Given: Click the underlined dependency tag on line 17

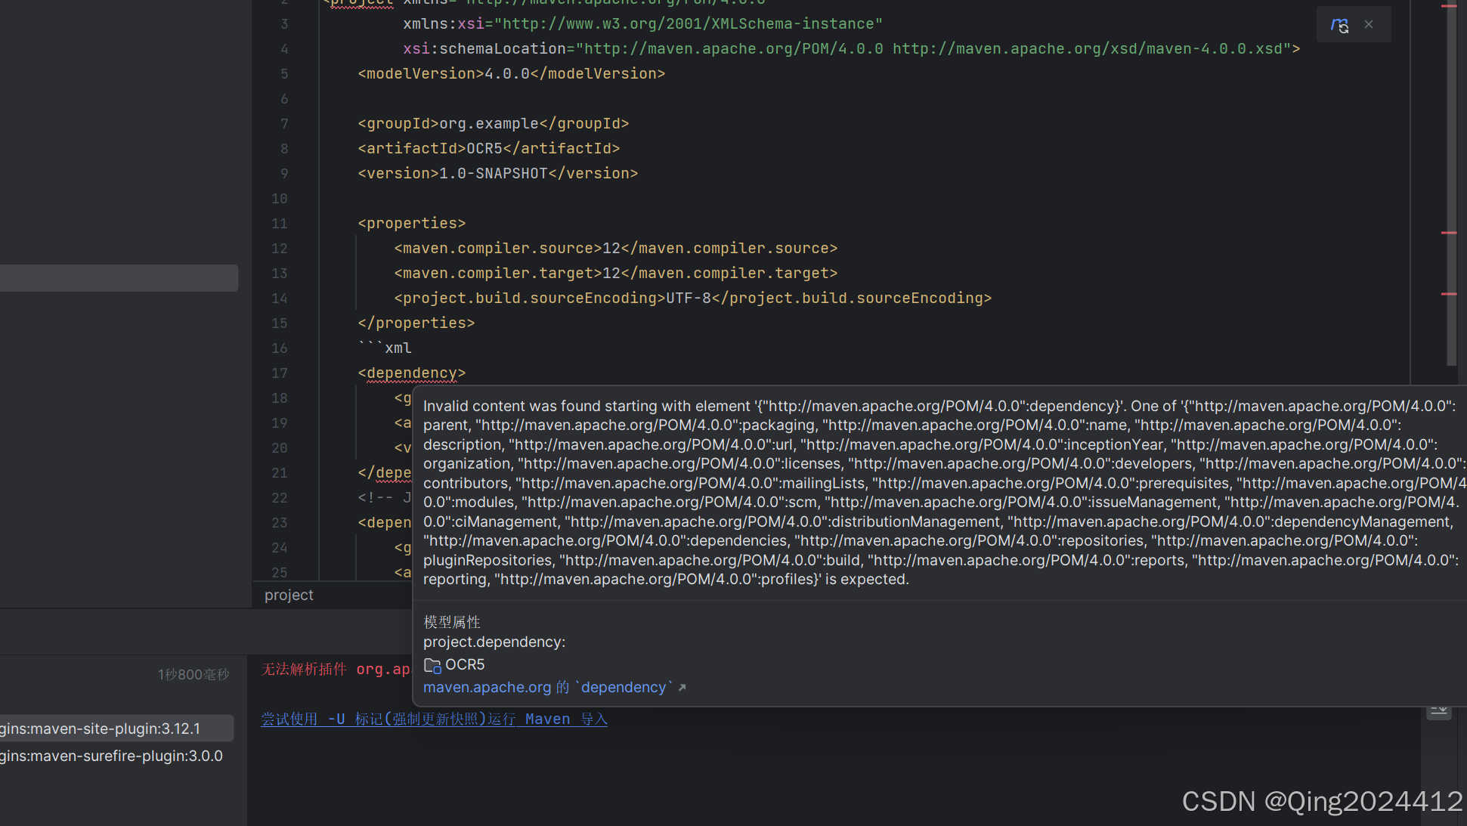Looking at the screenshot, I should coord(411,373).
